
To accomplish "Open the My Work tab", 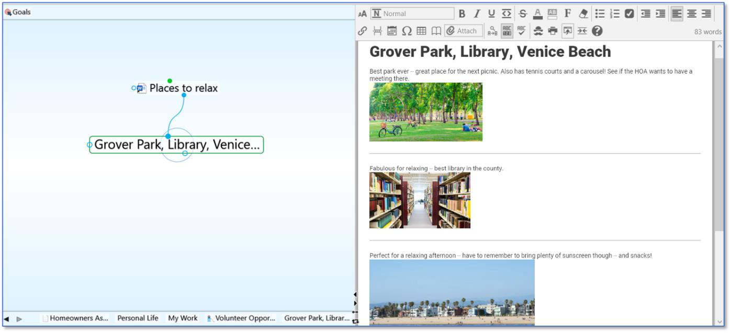I will click(x=183, y=318).
